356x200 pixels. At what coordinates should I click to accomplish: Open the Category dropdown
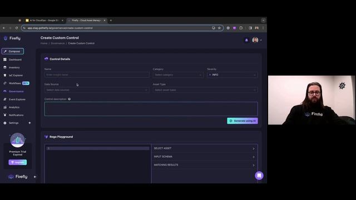tap(178, 75)
